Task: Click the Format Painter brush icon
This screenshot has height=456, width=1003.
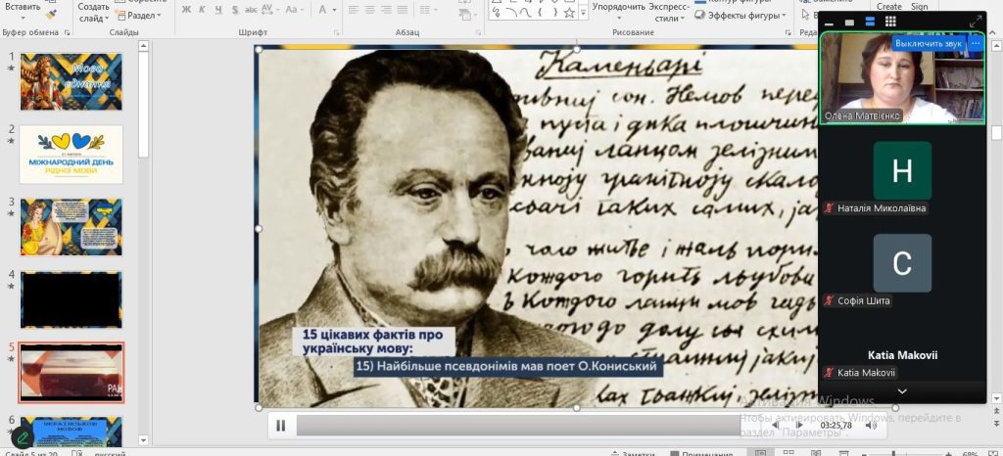Action: point(51,14)
